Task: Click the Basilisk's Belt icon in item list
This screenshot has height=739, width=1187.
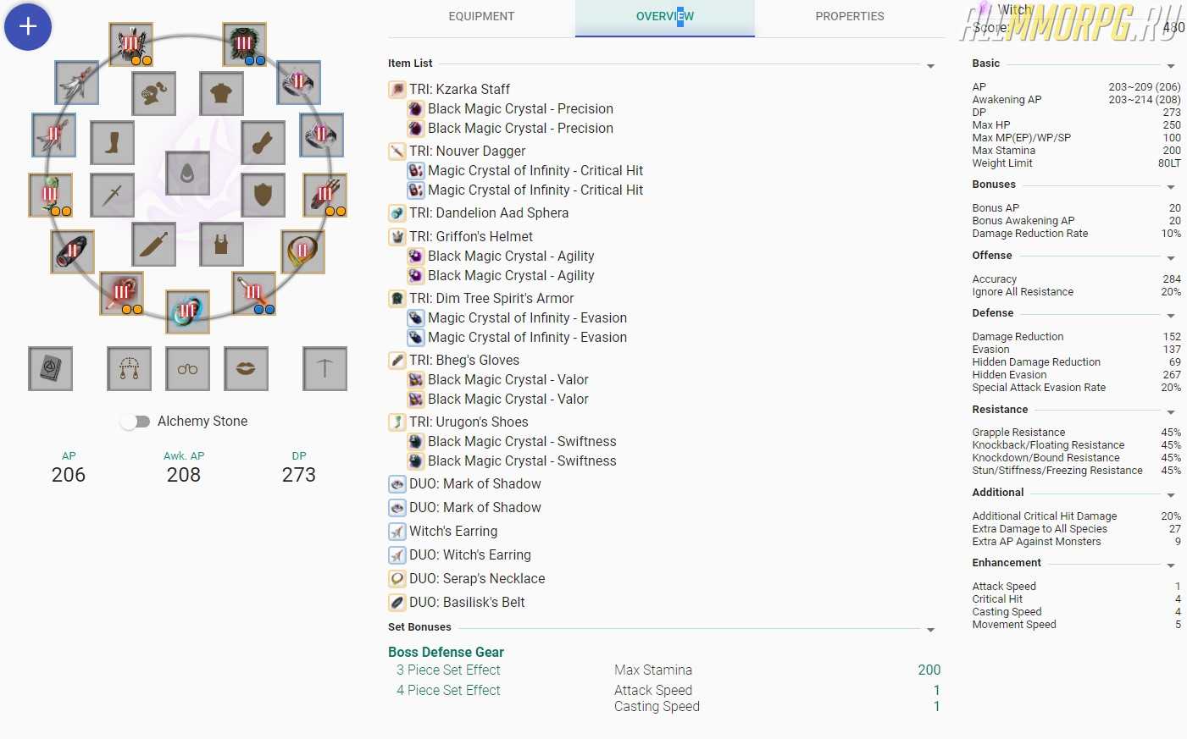Action: [x=397, y=602]
